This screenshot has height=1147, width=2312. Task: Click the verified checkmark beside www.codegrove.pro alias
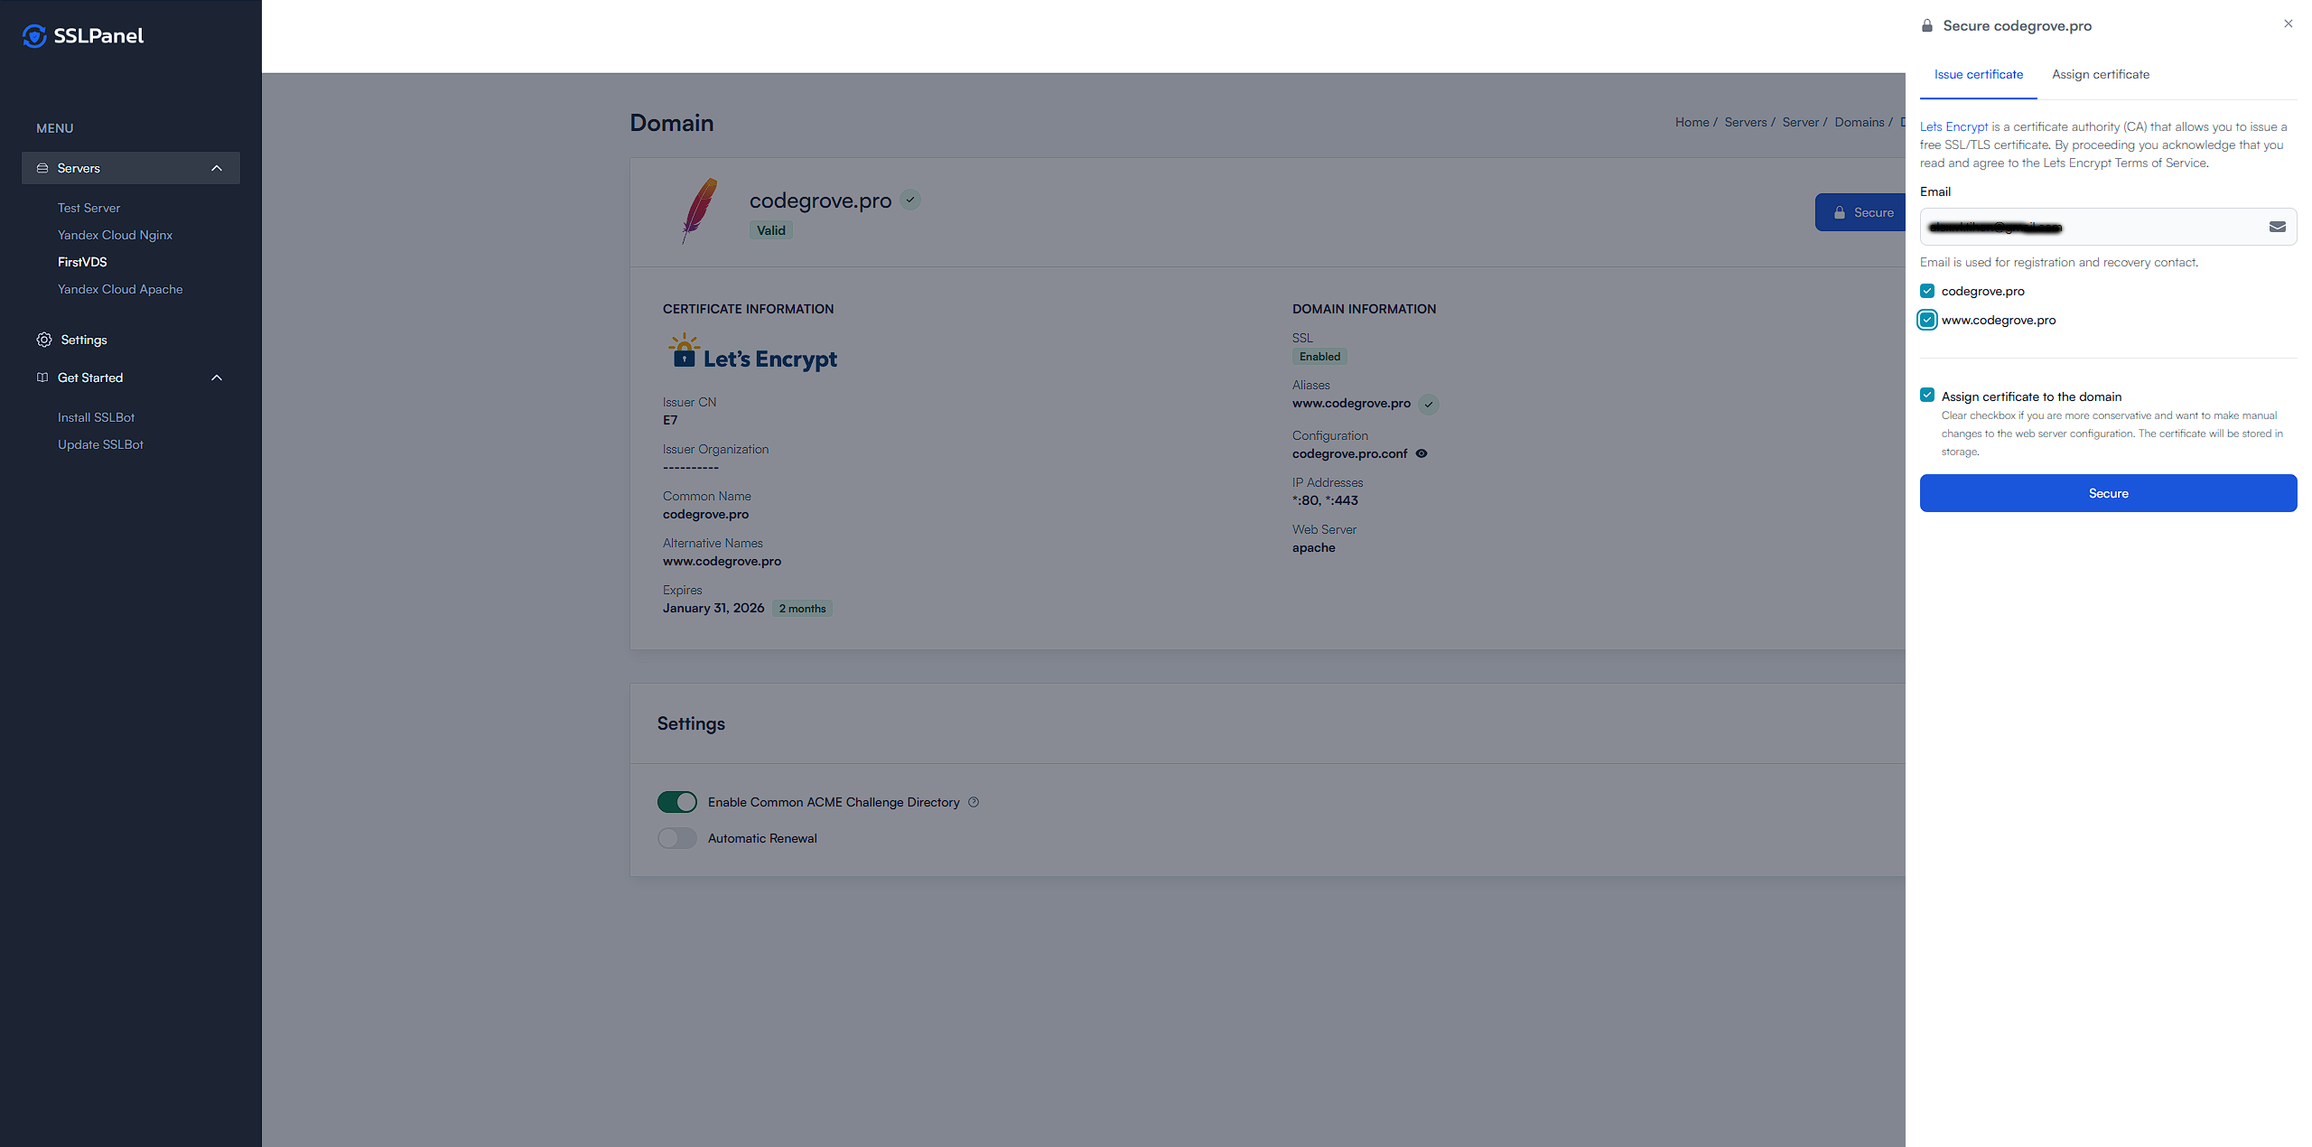click(1429, 404)
